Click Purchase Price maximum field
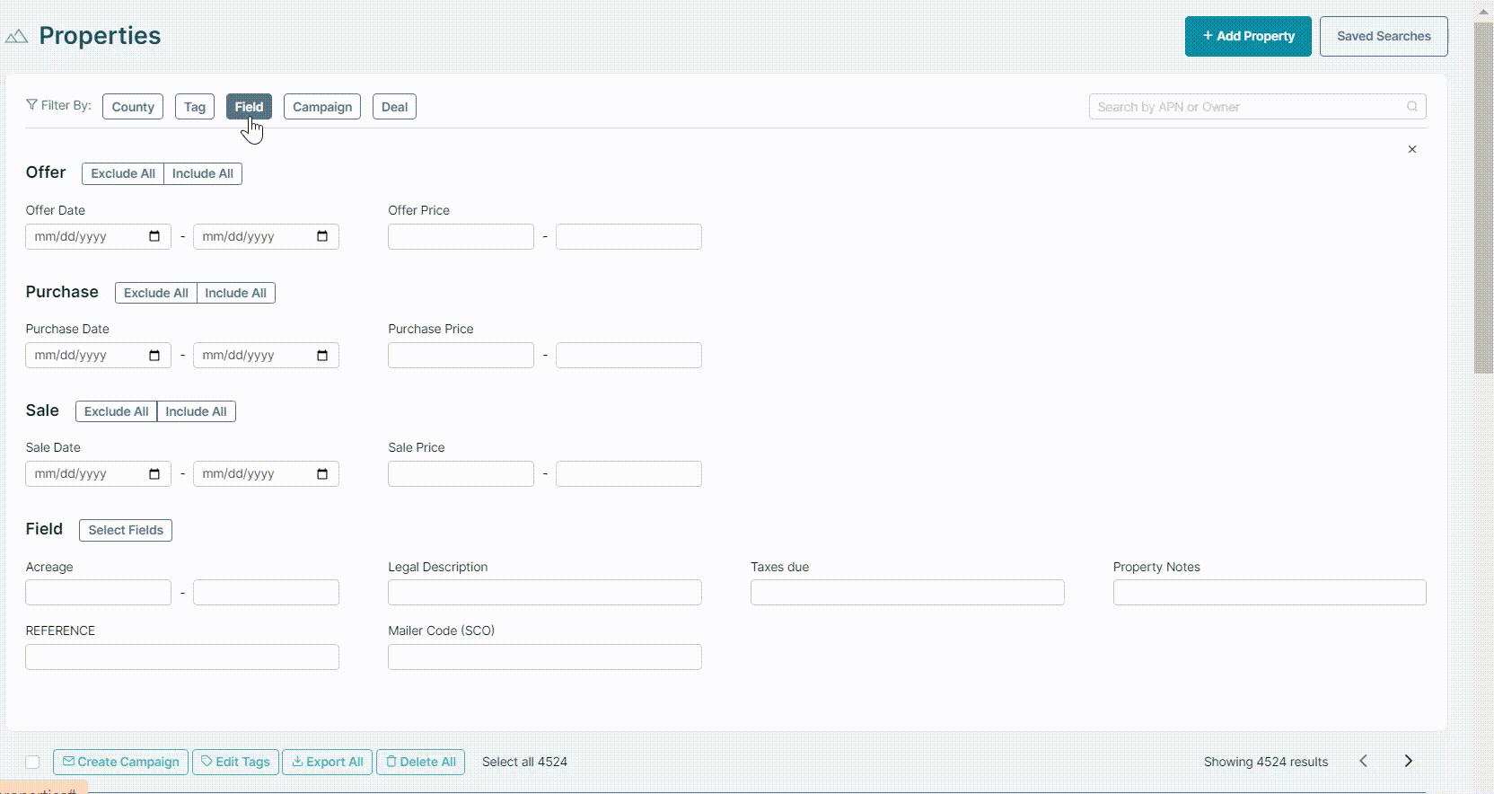Image resolution: width=1494 pixels, height=794 pixels. [x=628, y=355]
